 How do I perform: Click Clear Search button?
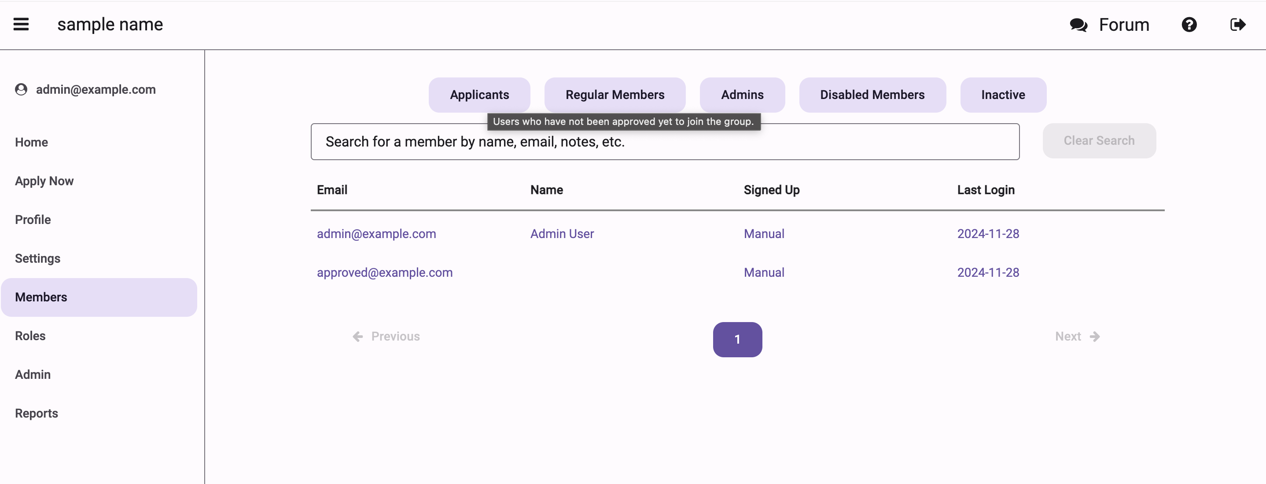click(x=1099, y=140)
